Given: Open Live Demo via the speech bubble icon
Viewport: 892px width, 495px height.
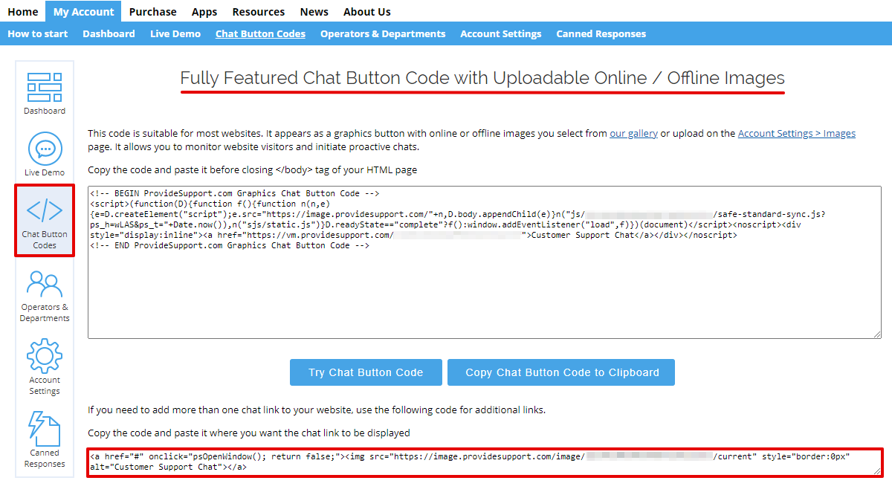Looking at the screenshot, I should (44, 149).
